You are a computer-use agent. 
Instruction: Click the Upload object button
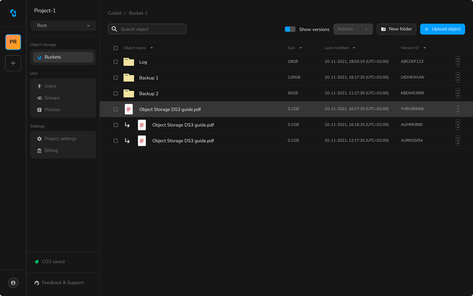pos(442,29)
